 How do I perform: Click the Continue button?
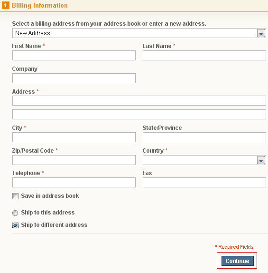pos(238,261)
